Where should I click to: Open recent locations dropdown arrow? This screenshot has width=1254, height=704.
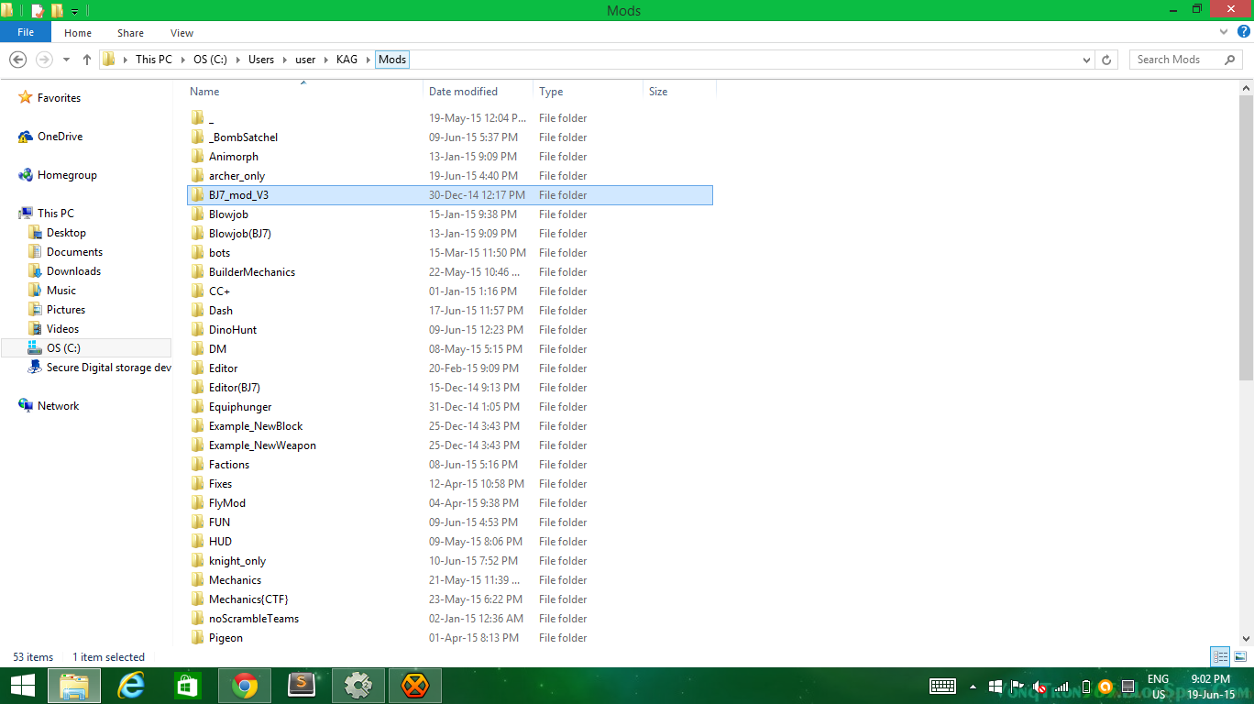[66, 60]
